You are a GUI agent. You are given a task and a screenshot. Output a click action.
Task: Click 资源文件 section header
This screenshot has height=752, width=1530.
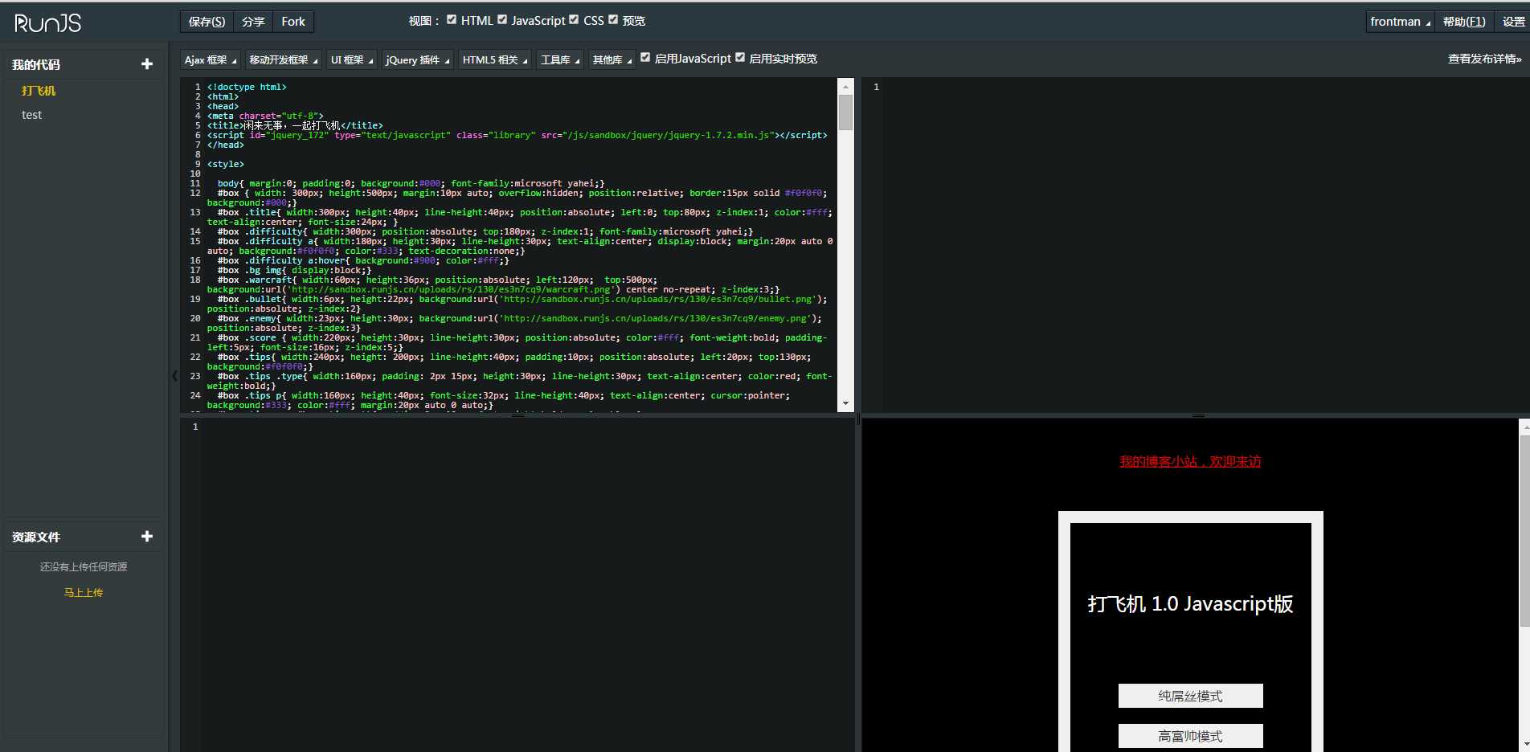click(36, 537)
